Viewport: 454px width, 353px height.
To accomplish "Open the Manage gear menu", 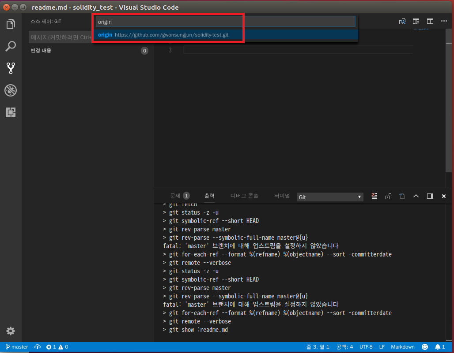I will pyautogui.click(x=11, y=331).
